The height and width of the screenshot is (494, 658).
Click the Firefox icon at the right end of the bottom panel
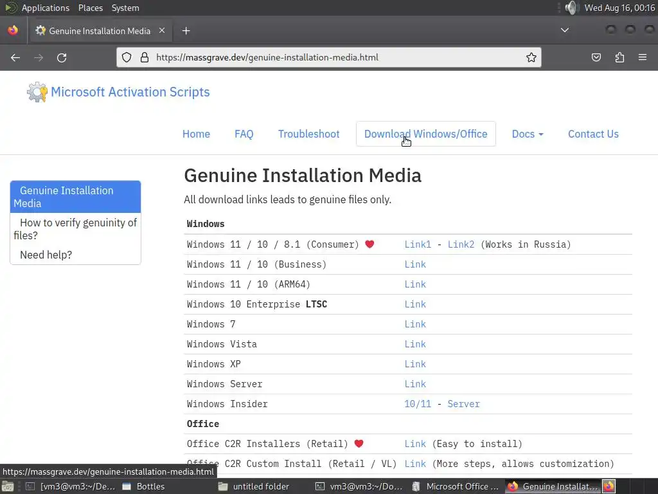pyautogui.click(x=609, y=486)
